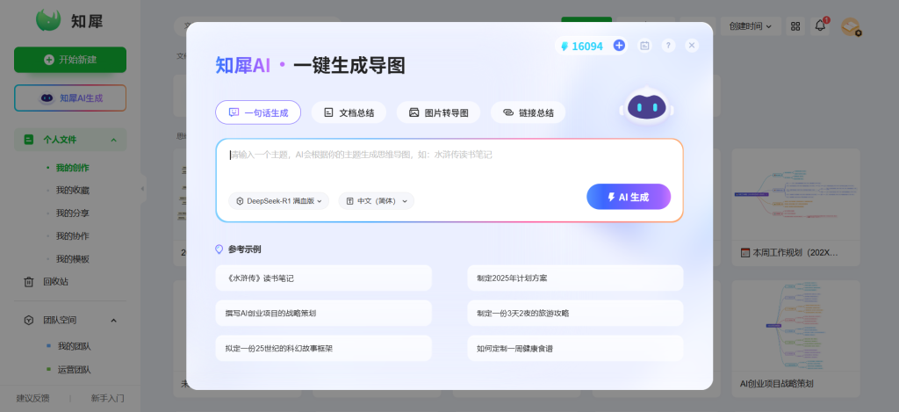Switch to grid view icon
The image size is (899, 412).
pyautogui.click(x=795, y=25)
